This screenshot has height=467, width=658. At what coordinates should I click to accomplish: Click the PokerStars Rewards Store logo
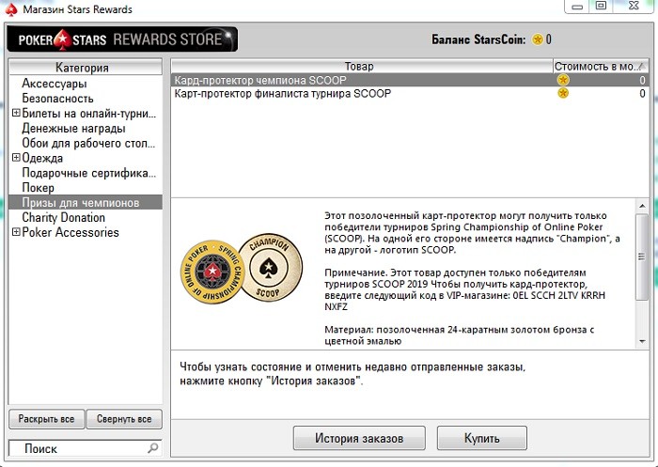coord(121,39)
